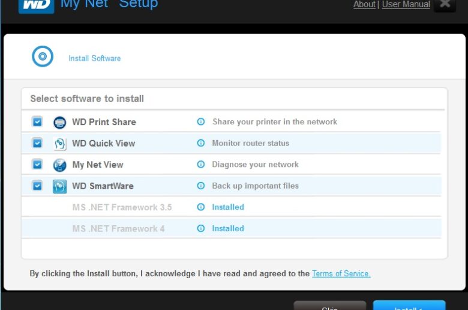
Task: Click the WD logo icon
Action: [36, 6]
